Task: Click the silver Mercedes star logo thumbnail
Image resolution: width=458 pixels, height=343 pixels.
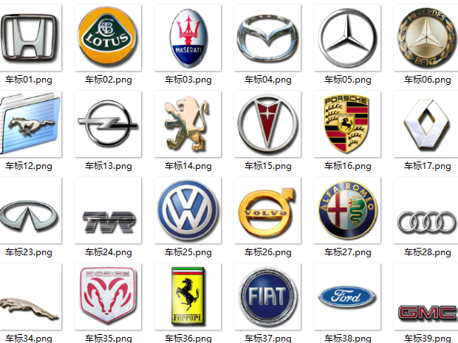Action: (347, 38)
